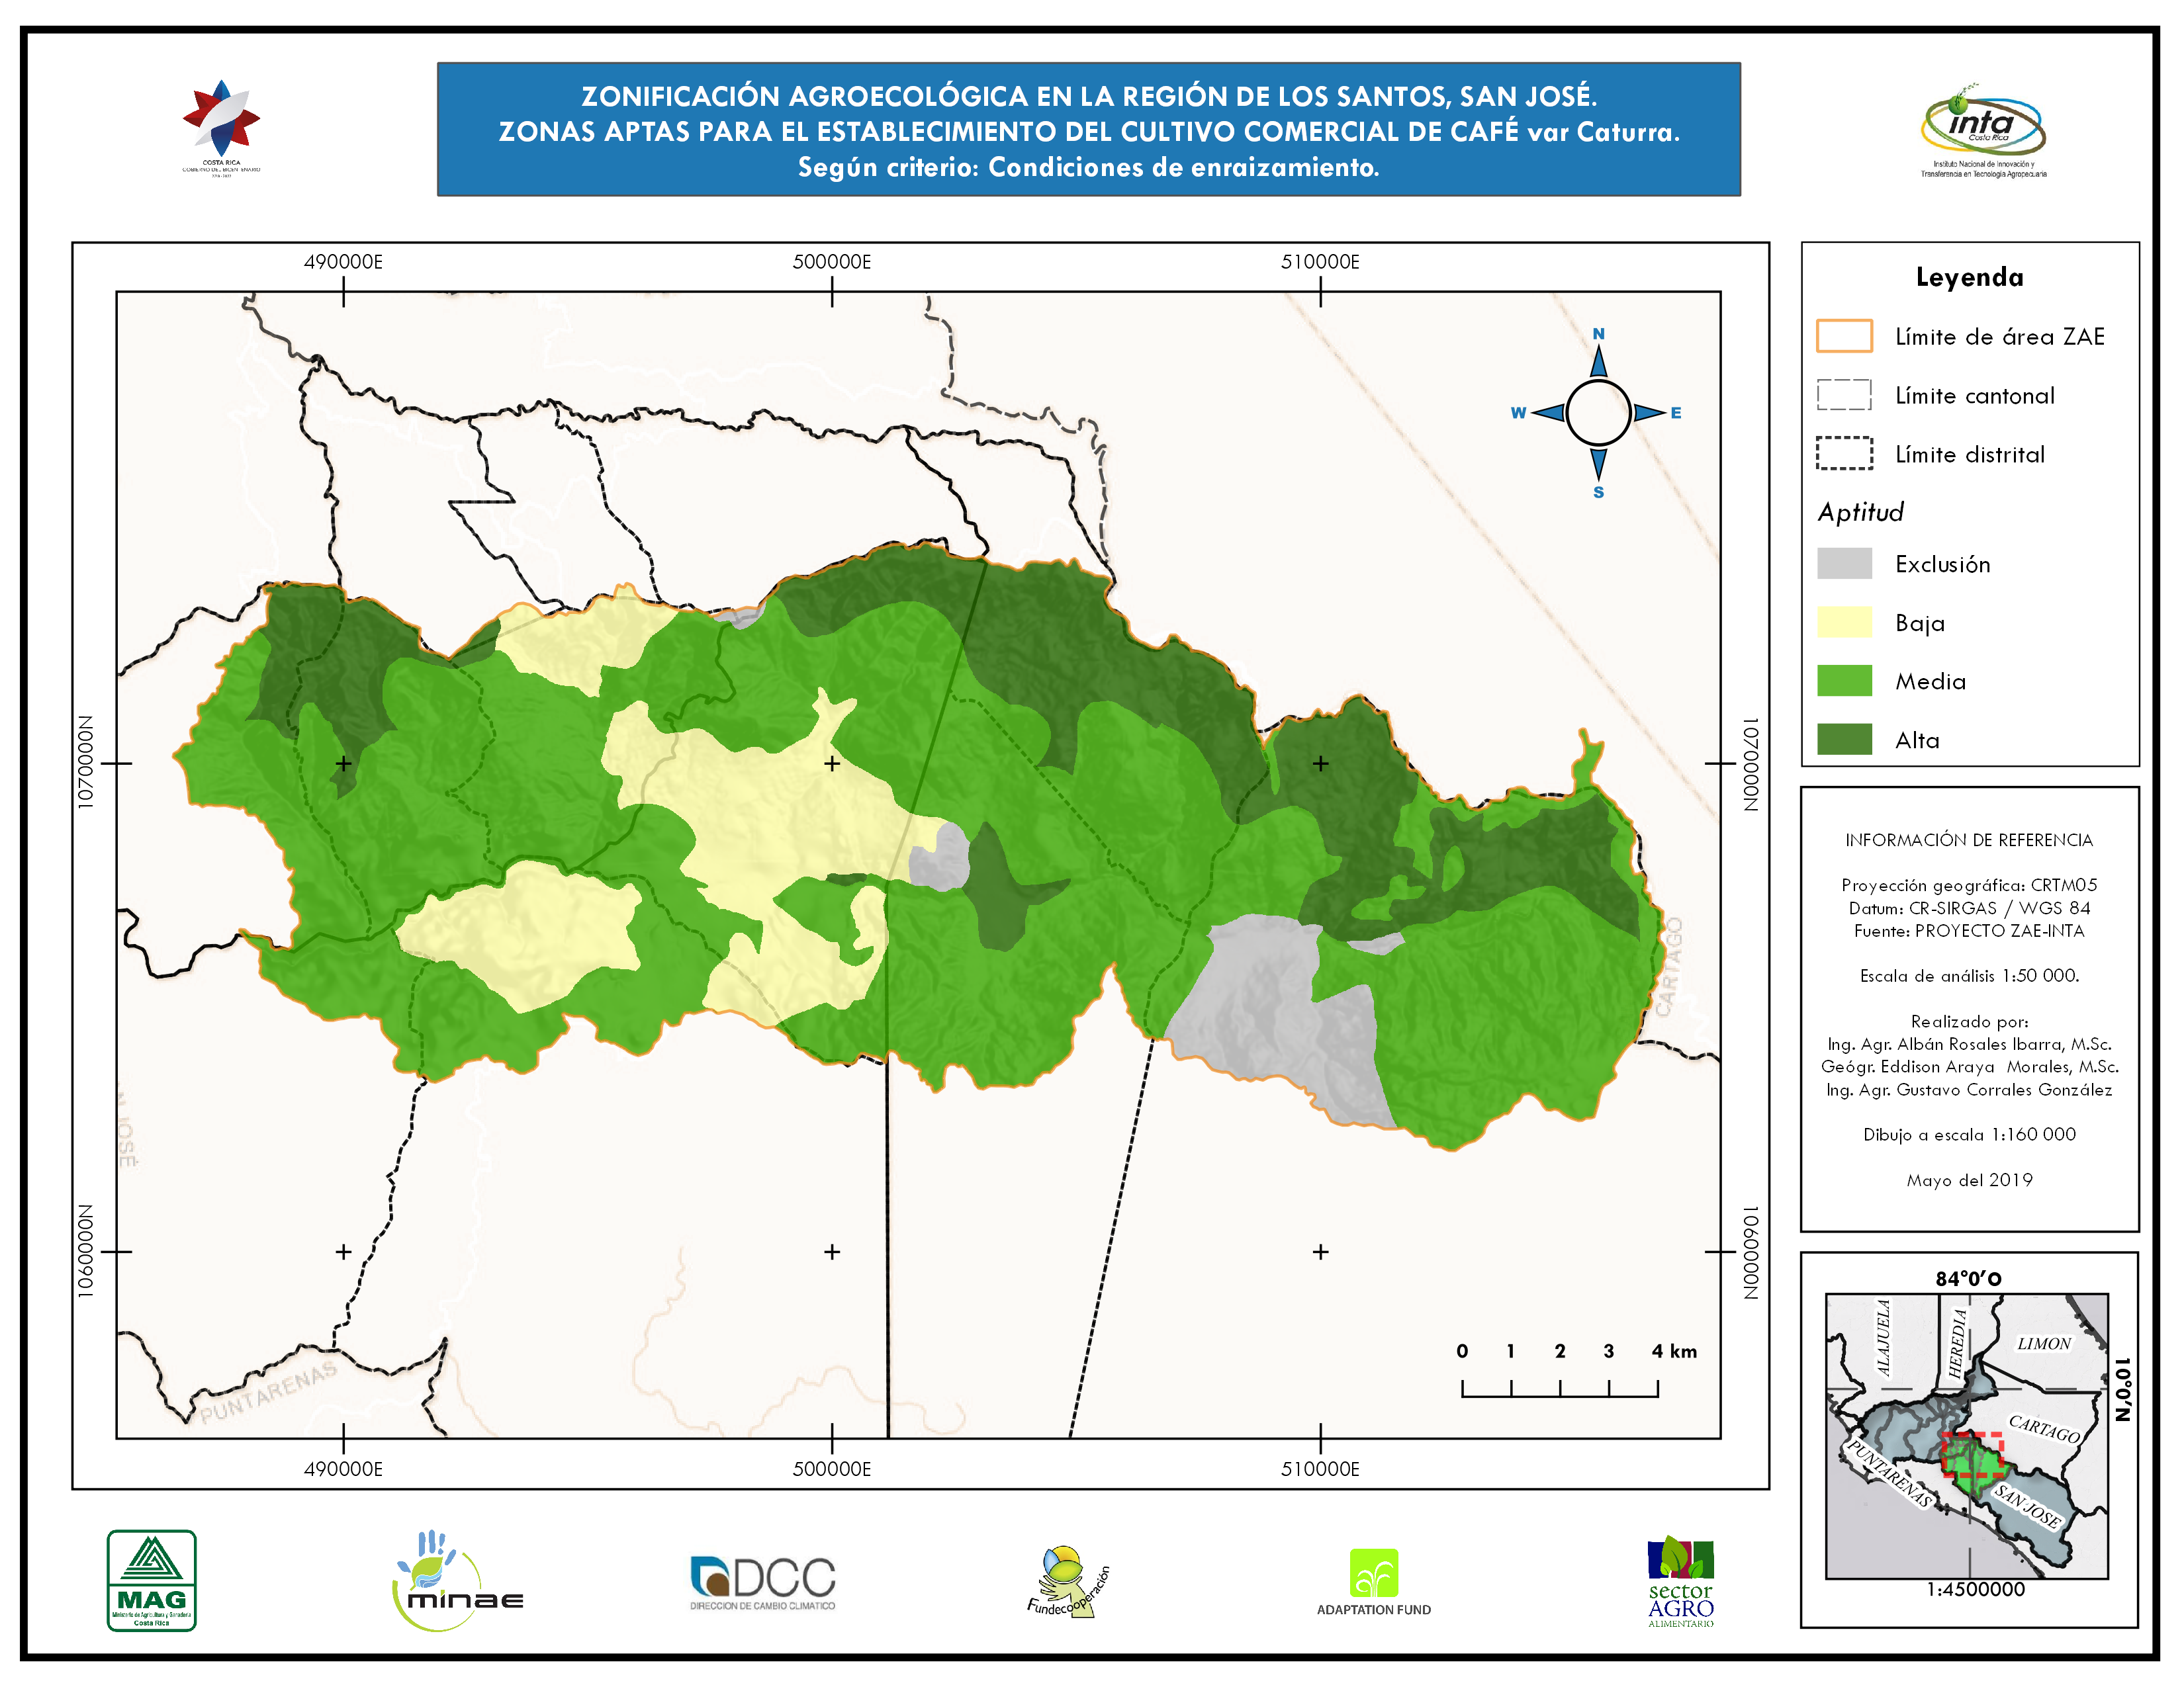Click the Media green legend swatch
Viewport: 2184px width, 1687px height.
coord(1844,681)
